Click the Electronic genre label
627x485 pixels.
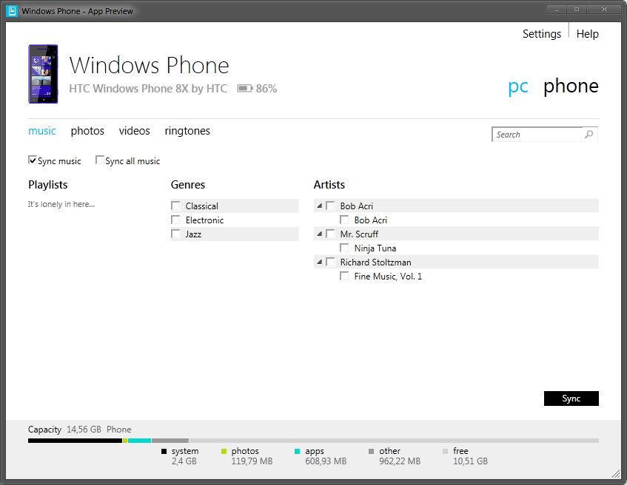coord(204,220)
